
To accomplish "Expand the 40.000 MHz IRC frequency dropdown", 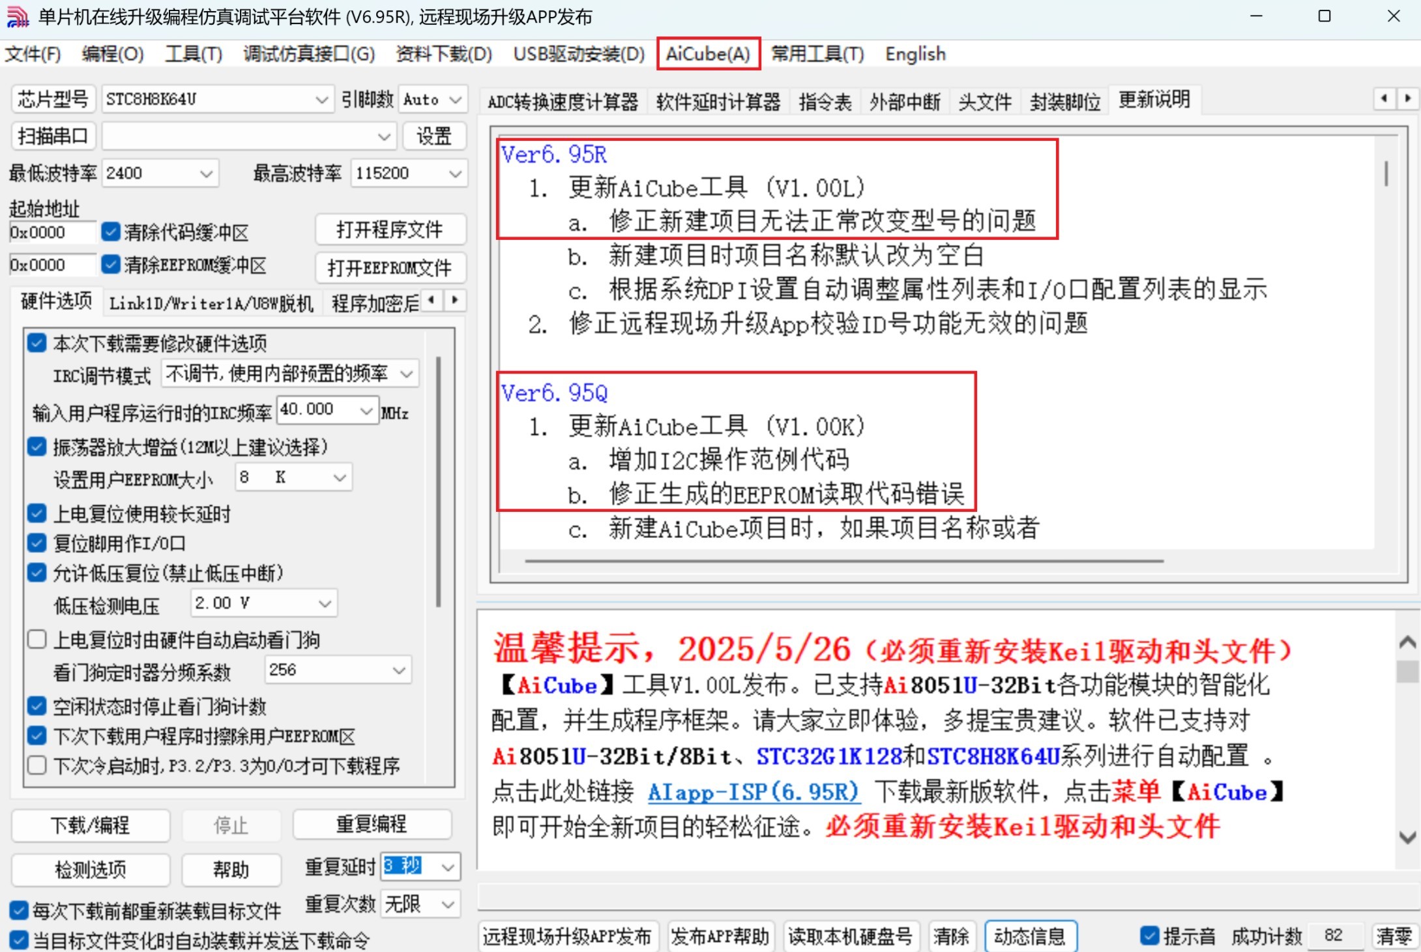I will click(x=366, y=410).
